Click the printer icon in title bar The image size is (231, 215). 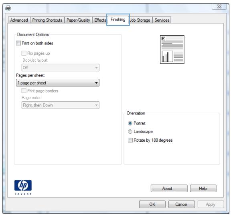coord(8,8)
